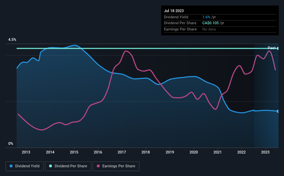284x176 pixels.
Task: Click the 4.5% y-axis label
Action: (x=12, y=39)
